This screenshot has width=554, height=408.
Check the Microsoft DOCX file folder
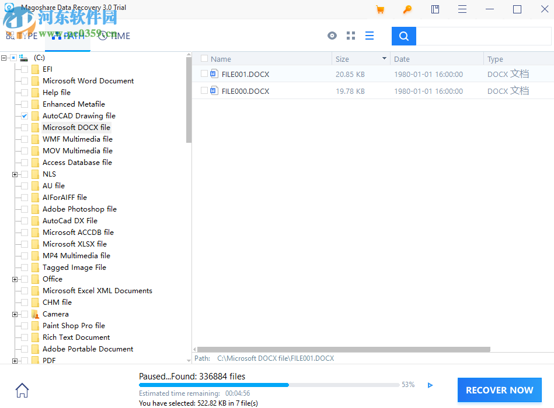pos(24,127)
